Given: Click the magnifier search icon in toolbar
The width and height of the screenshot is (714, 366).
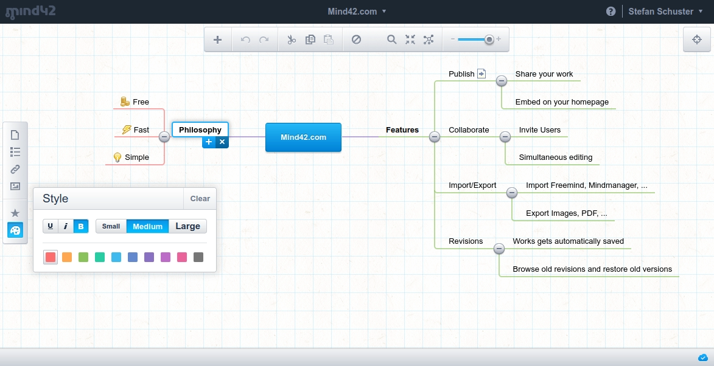Looking at the screenshot, I should coord(392,40).
